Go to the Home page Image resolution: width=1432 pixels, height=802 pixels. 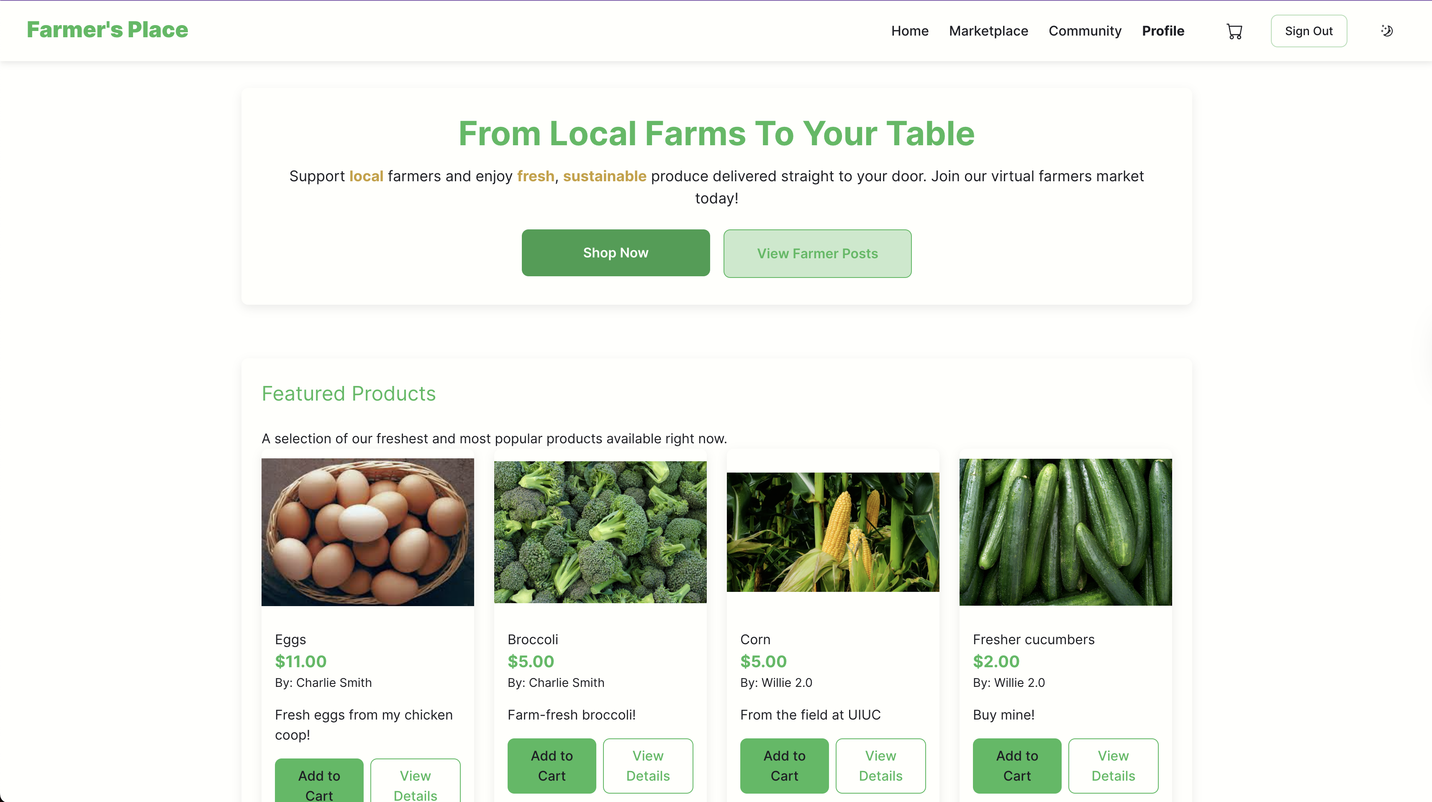tap(909, 31)
